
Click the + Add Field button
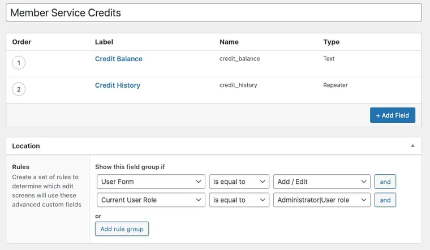click(393, 115)
